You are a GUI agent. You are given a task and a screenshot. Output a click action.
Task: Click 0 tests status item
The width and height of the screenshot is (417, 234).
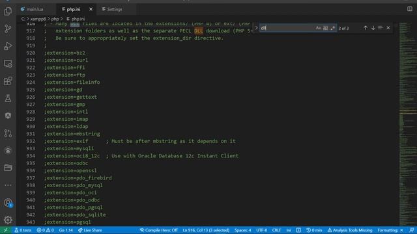tap(23, 230)
